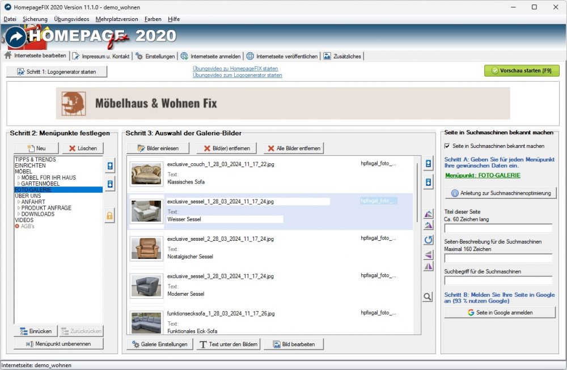Open the Sicherung menu
This screenshot has width=567, height=370.
click(35, 19)
